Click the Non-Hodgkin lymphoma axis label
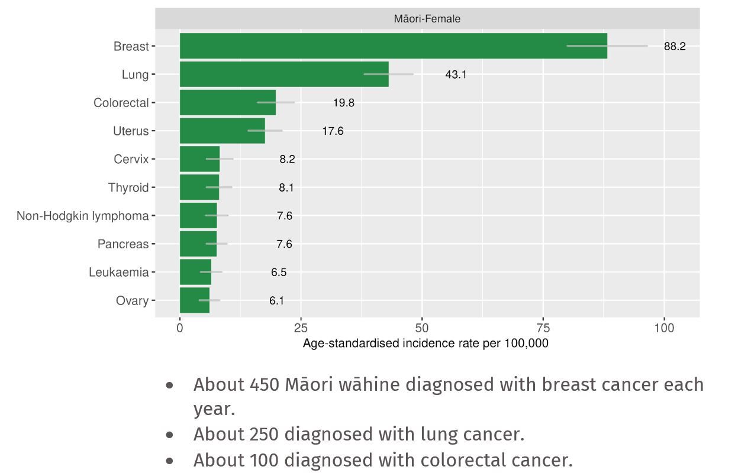735x473 pixels. tap(83, 216)
